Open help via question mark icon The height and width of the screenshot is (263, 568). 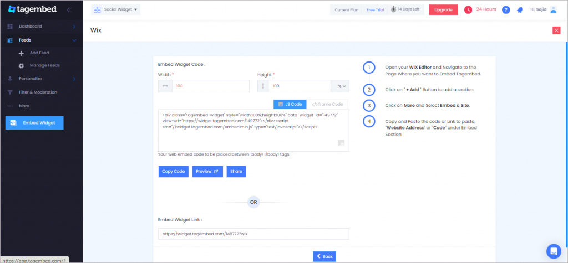coord(506,10)
